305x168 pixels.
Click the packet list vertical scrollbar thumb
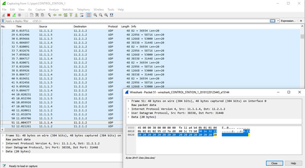(x=302, y=36)
